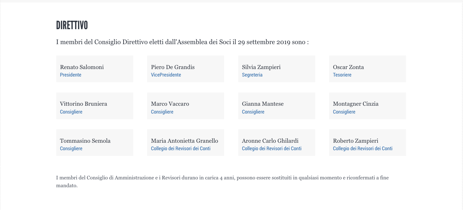Click the Presidente role label
This screenshot has width=463, height=210.
pyautogui.click(x=71, y=75)
